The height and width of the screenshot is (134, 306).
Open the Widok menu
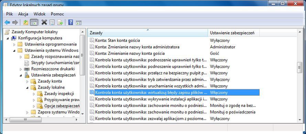coord(40,14)
